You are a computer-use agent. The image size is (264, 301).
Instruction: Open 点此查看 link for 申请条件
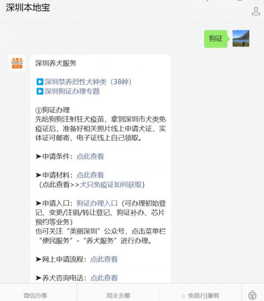(90, 156)
